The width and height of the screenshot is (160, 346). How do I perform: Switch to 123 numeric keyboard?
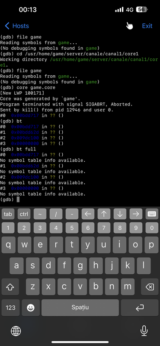(x=10, y=308)
